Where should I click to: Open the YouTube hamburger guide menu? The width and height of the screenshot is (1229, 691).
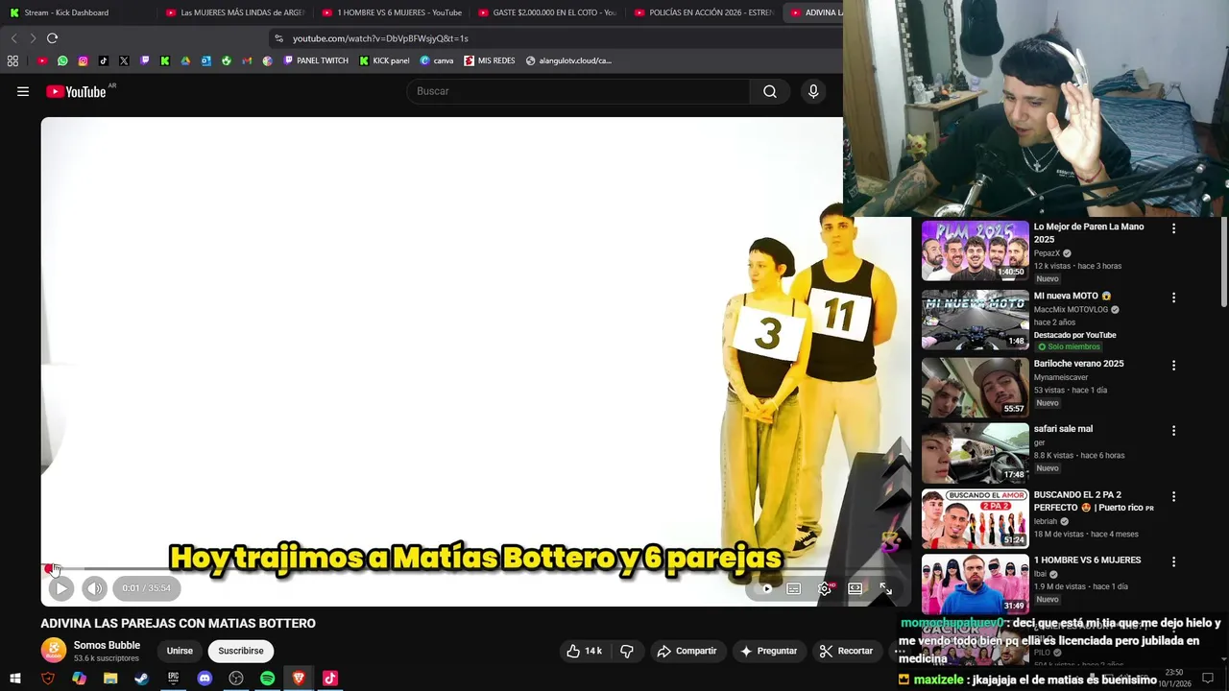23,91
